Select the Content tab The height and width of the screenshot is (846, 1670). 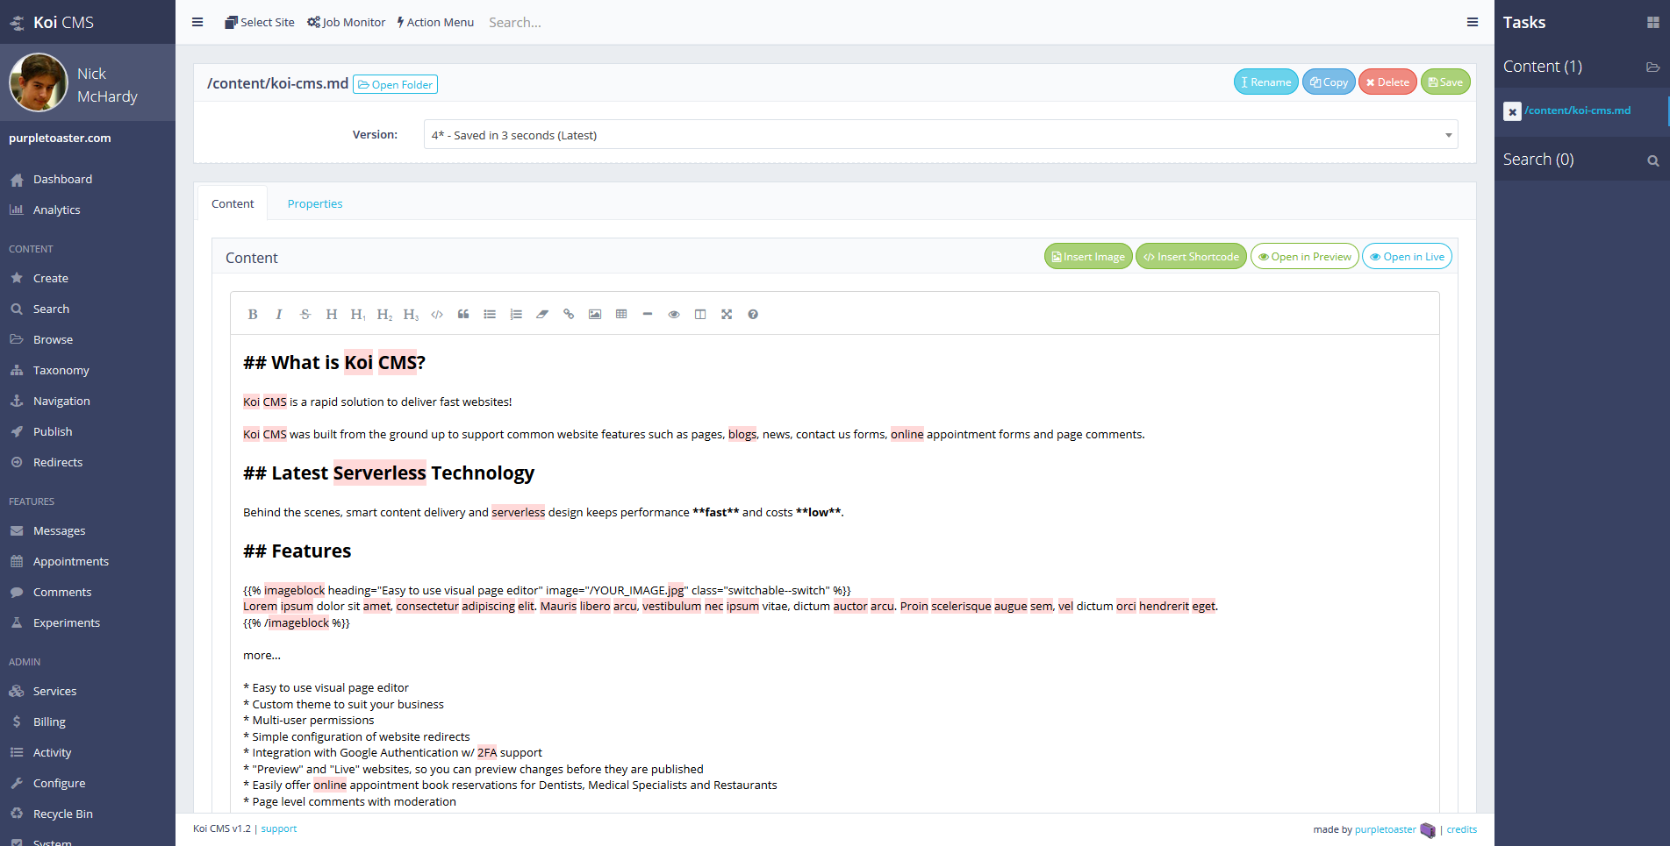(x=233, y=203)
